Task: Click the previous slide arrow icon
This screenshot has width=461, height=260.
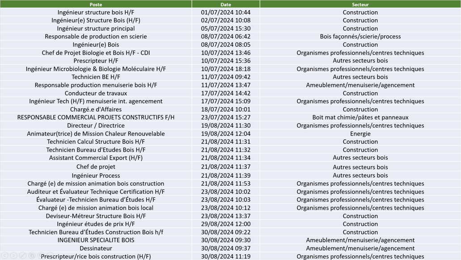Action: click(5, 256)
